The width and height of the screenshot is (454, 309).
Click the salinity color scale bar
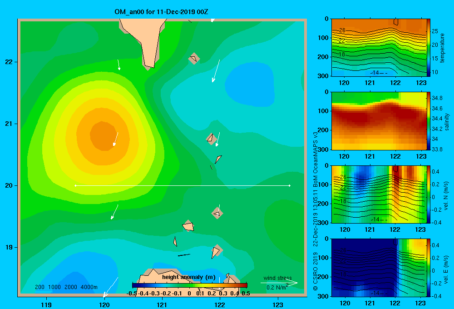coord(429,121)
